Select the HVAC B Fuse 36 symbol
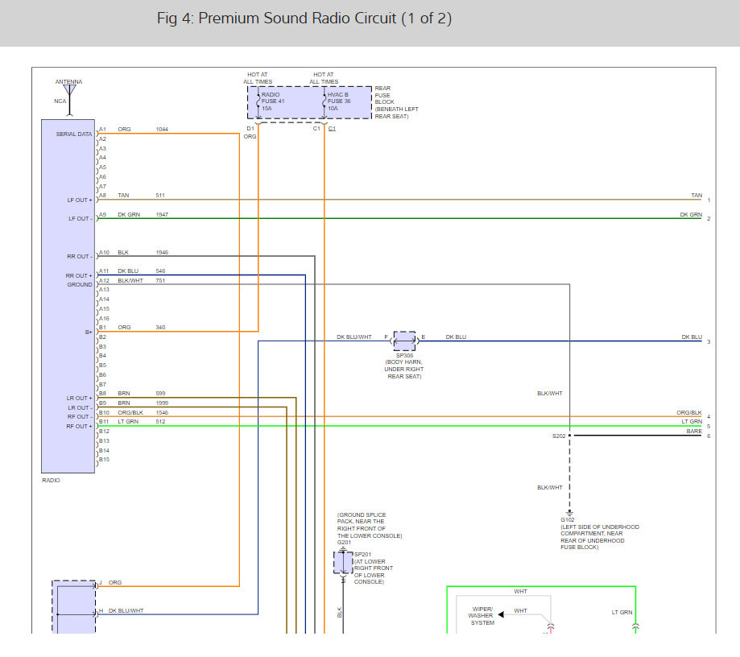The width and height of the screenshot is (740, 657). [x=325, y=102]
